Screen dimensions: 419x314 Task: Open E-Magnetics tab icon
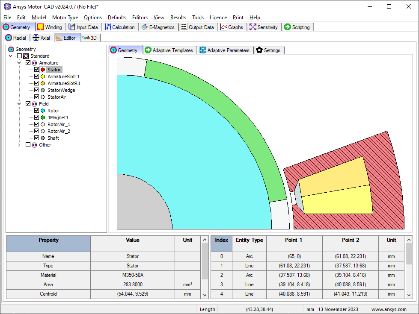coord(145,27)
